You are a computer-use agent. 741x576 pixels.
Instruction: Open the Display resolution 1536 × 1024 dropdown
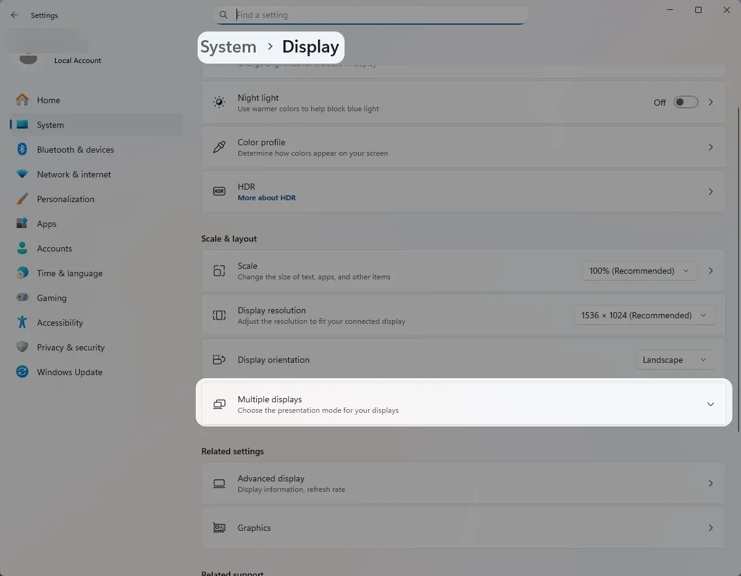644,315
